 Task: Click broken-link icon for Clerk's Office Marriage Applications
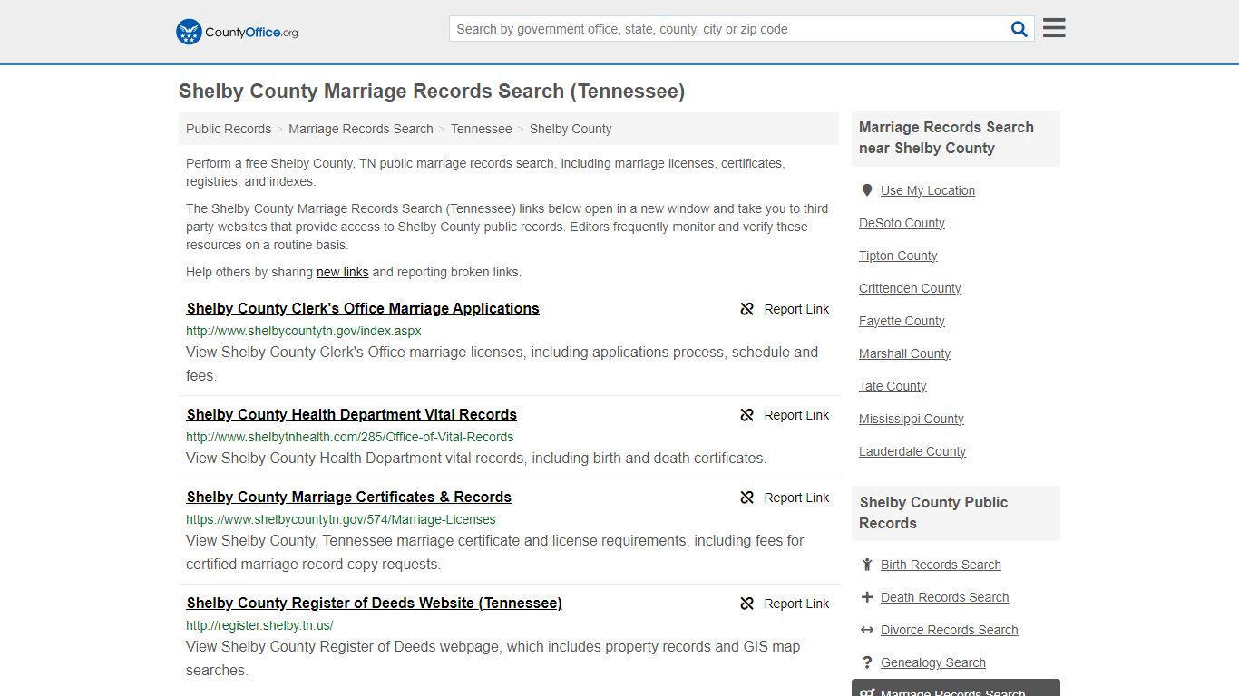[747, 309]
